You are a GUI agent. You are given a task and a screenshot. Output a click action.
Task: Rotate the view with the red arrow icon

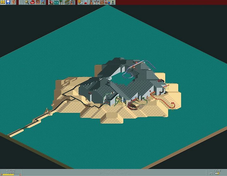click(x=32, y=2)
